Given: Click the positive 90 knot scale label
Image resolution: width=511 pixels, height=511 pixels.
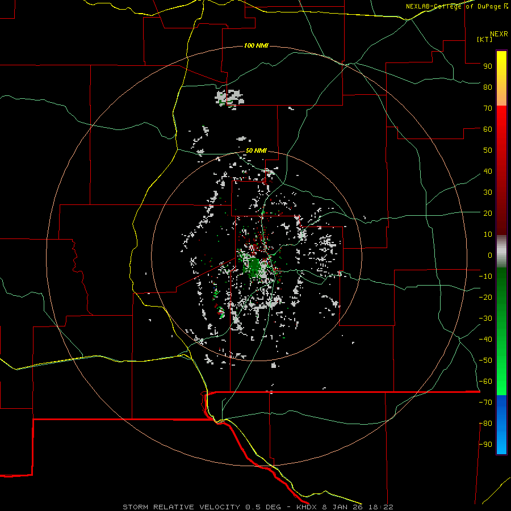Looking at the screenshot, I should coord(488,66).
